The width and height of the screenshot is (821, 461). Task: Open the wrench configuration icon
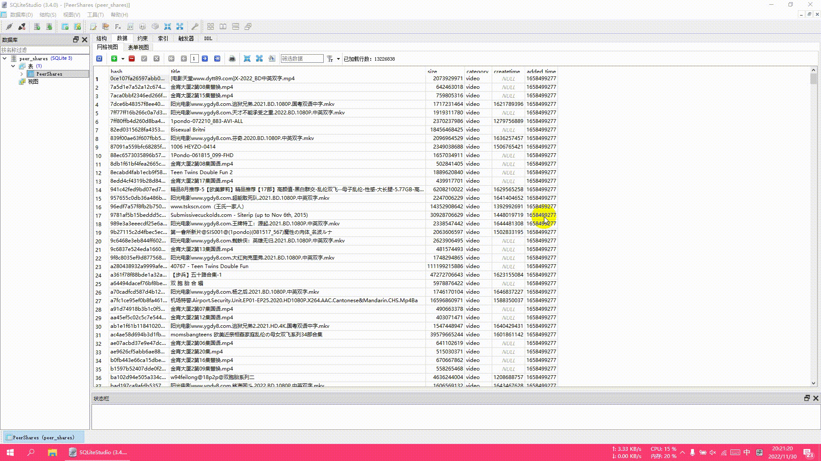pyautogui.click(x=195, y=26)
